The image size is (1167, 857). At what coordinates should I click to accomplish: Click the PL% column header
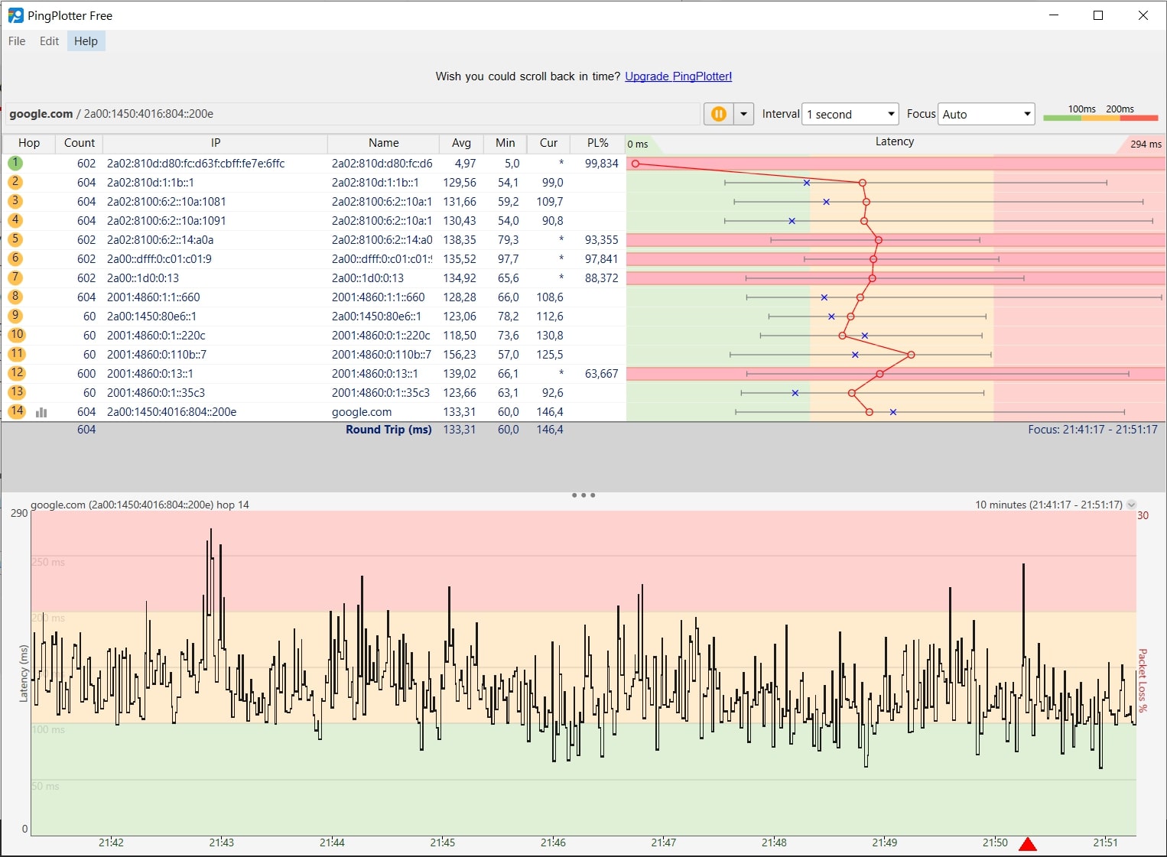[x=597, y=143]
